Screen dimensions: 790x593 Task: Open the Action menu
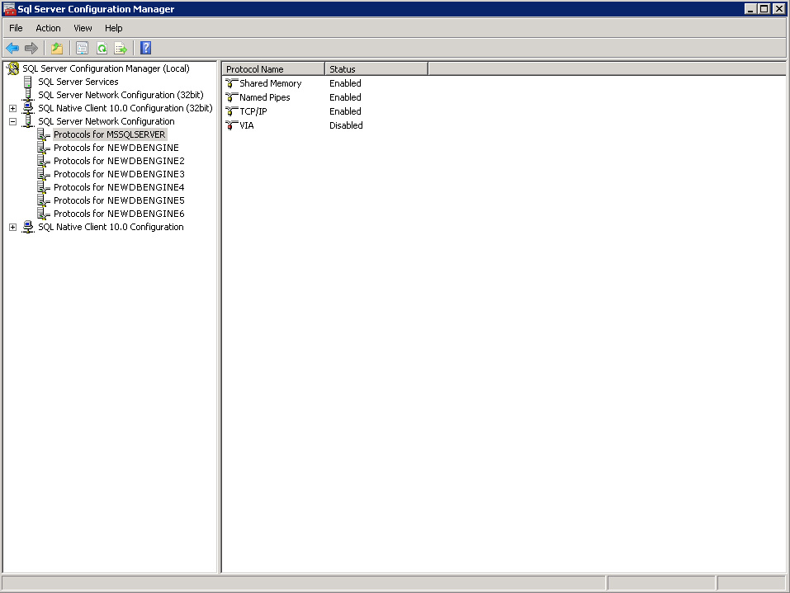(x=48, y=28)
